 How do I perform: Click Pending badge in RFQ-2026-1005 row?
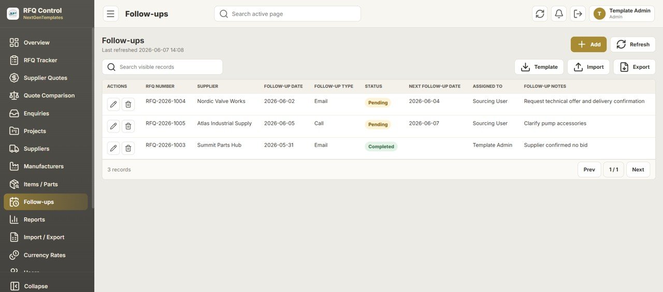tap(378, 124)
